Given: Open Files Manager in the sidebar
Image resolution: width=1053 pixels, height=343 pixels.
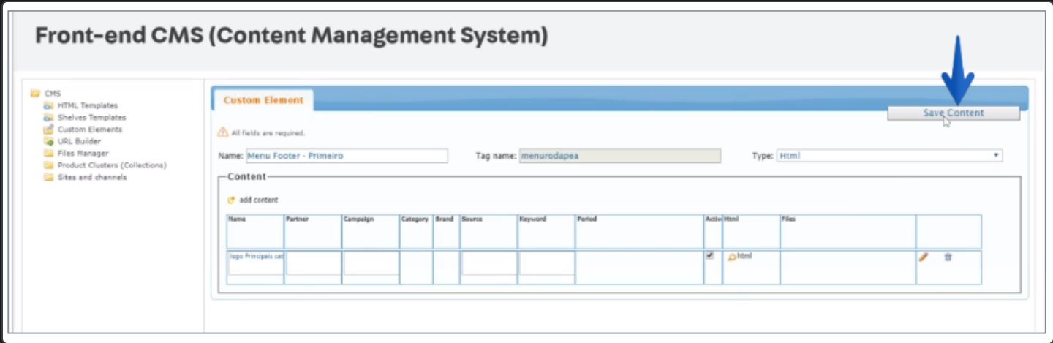Looking at the screenshot, I should [x=83, y=154].
